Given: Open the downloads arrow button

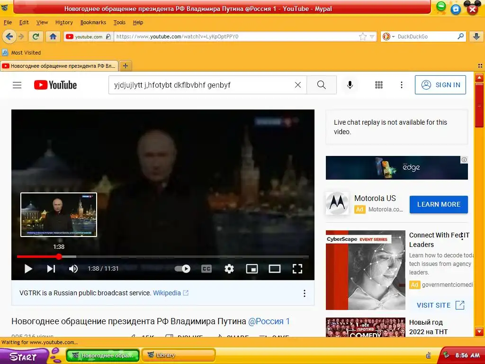Looking at the screenshot, I should (x=476, y=36).
